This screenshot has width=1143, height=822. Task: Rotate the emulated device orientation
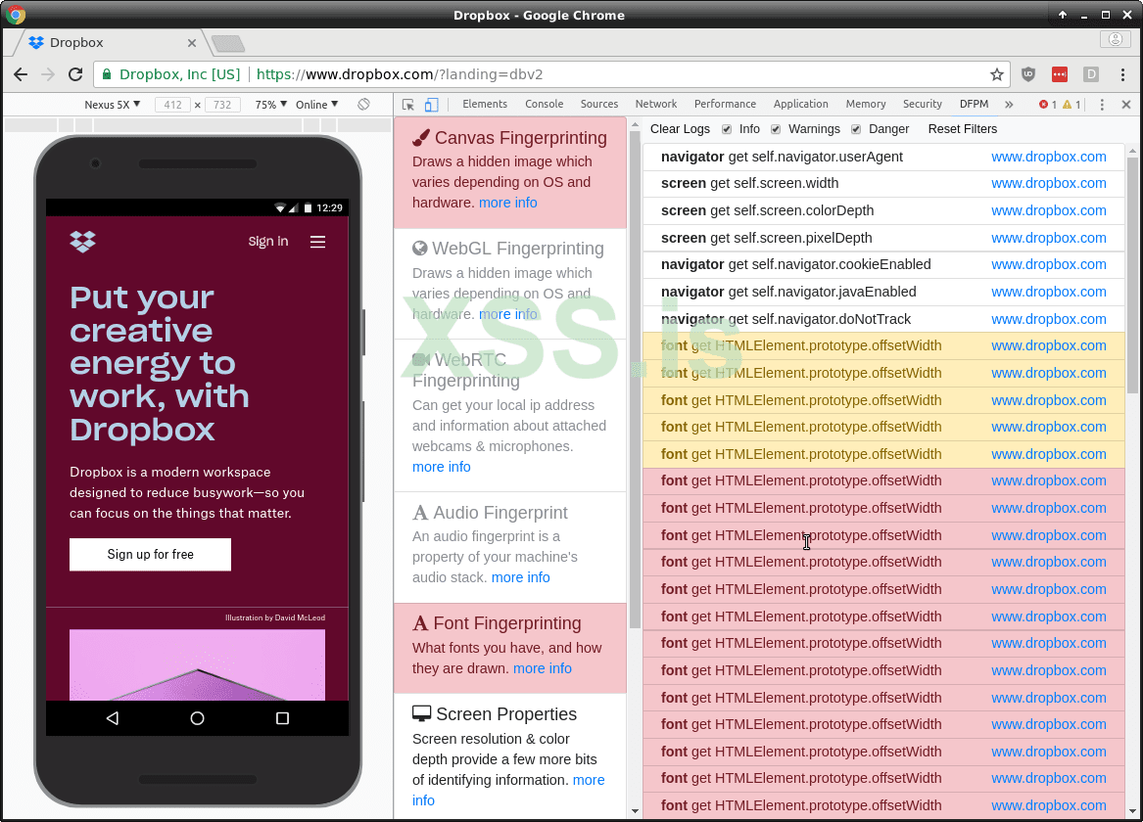pyautogui.click(x=363, y=104)
